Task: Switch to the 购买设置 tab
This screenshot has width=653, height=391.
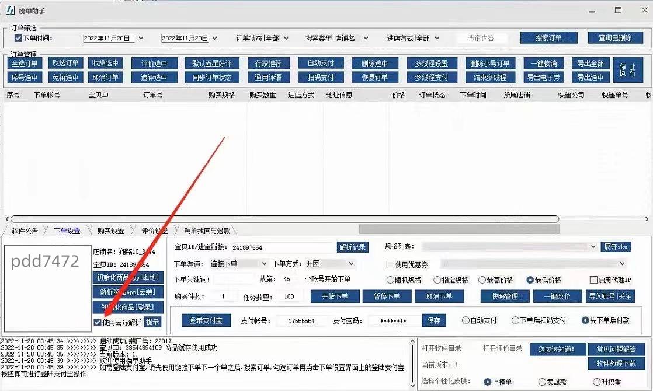Action: (111, 231)
